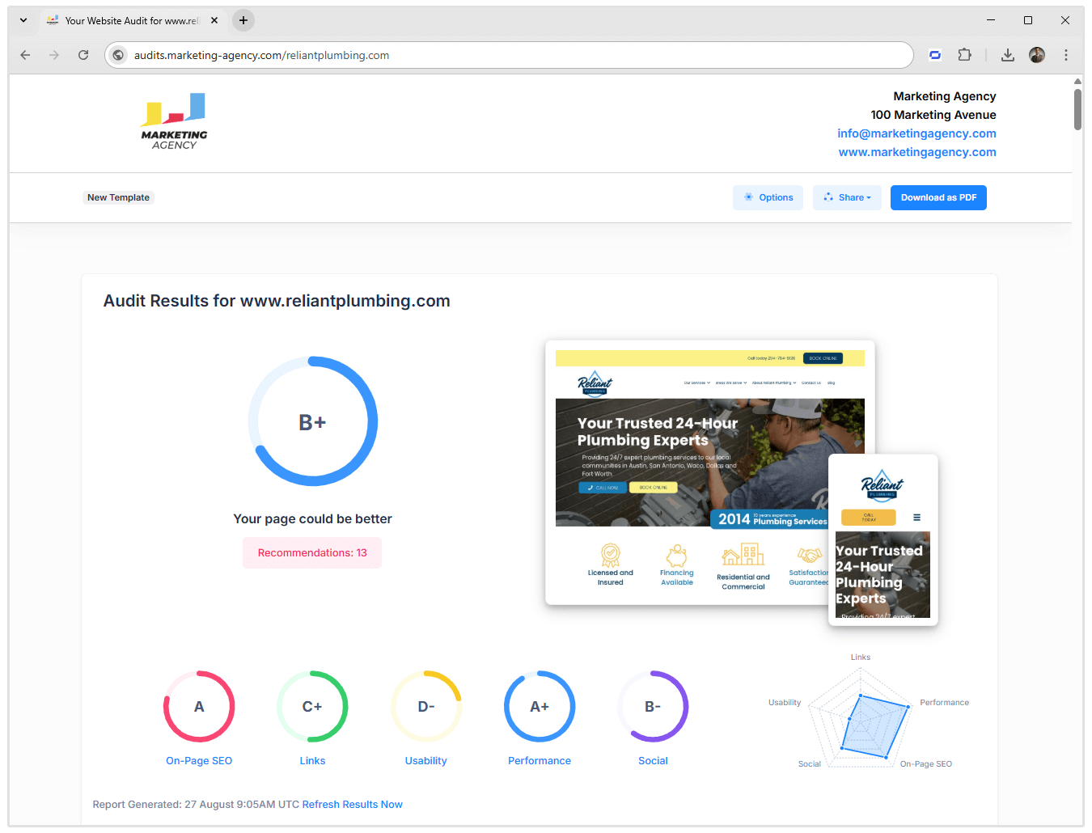The width and height of the screenshot is (1092, 833).
Task: Reload the audit page with the refresh icon
Action: coord(83,55)
